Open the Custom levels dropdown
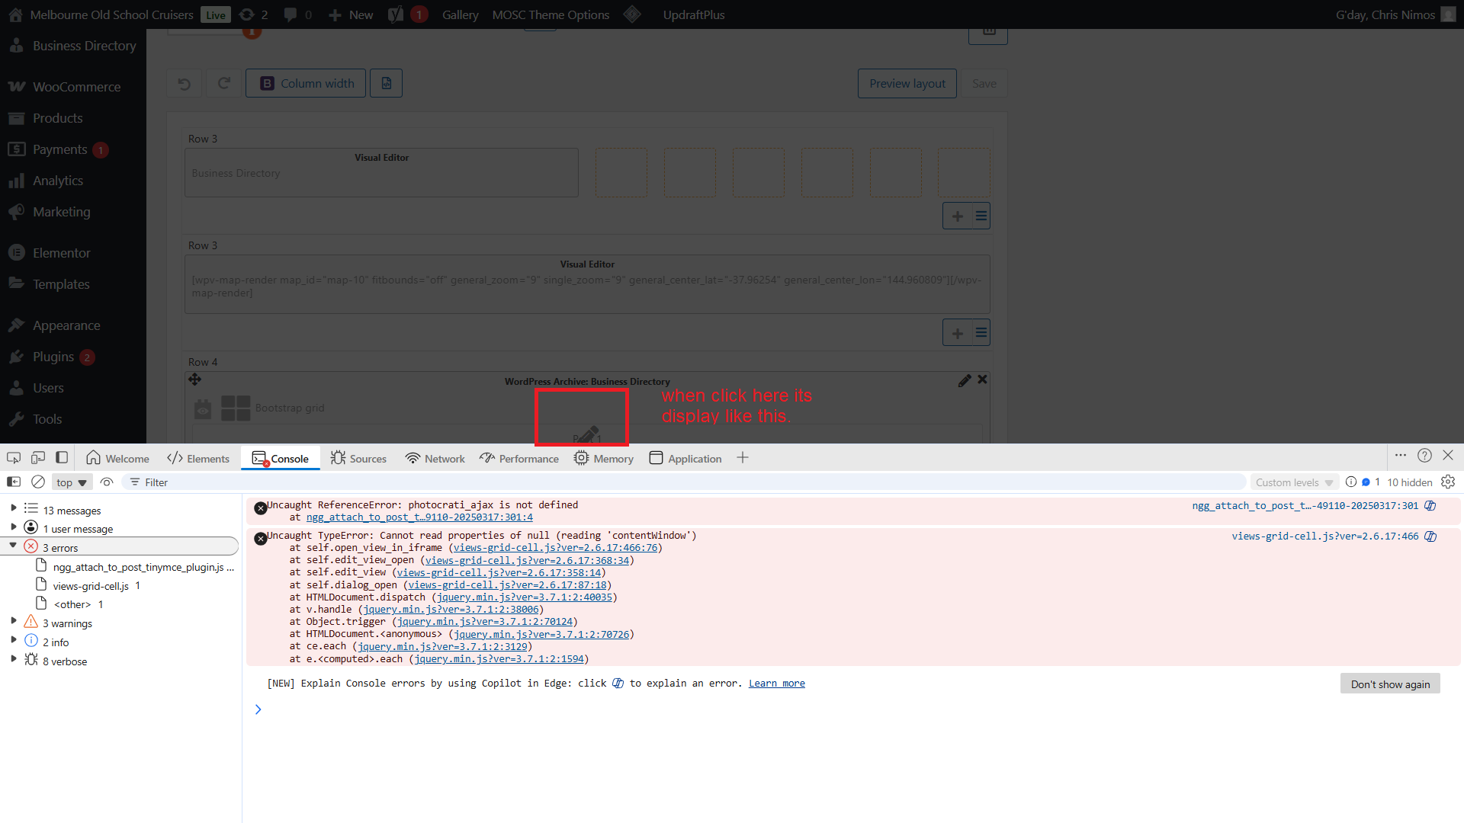 (x=1295, y=482)
